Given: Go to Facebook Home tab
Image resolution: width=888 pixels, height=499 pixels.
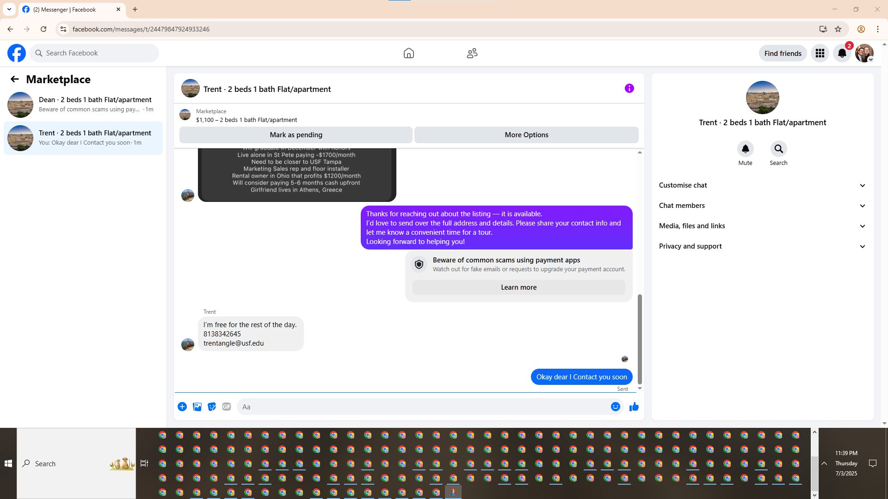Looking at the screenshot, I should coord(408,53).
